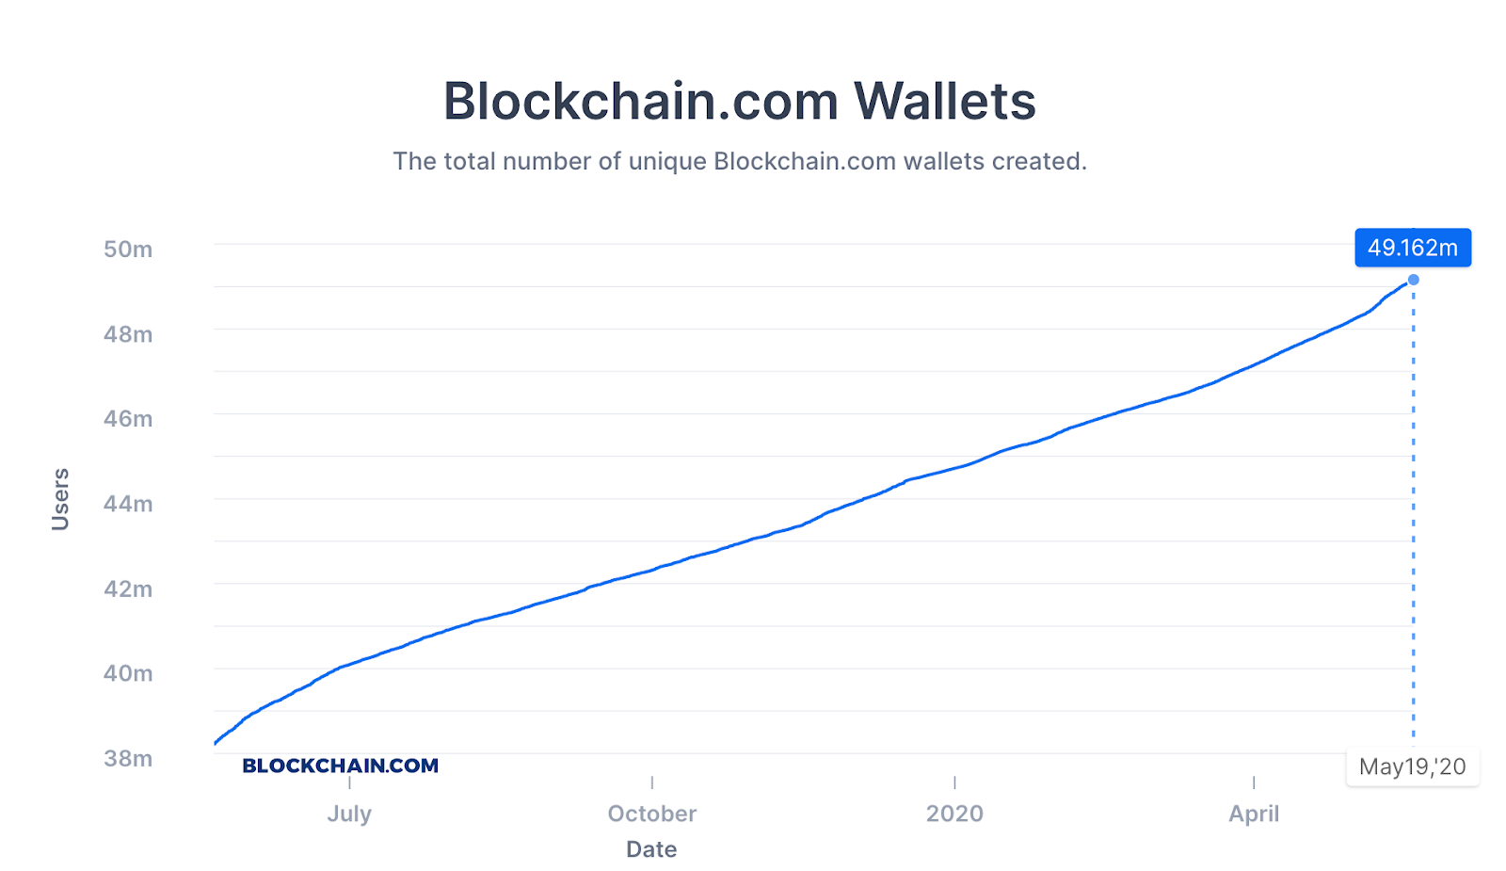Select the July x-axis label
The height and width of the screenshot is (871, 1506).
pyautogui.click(x=349, y=814)
